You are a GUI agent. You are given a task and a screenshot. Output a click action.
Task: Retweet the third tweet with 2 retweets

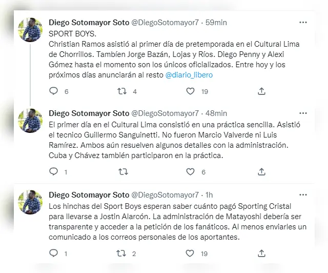[x=122, y=253]
